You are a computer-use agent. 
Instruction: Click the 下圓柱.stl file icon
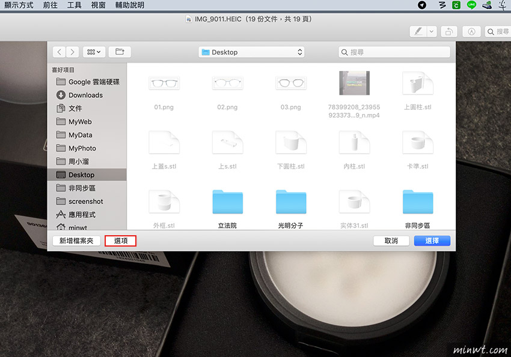(x=291, y=142)
